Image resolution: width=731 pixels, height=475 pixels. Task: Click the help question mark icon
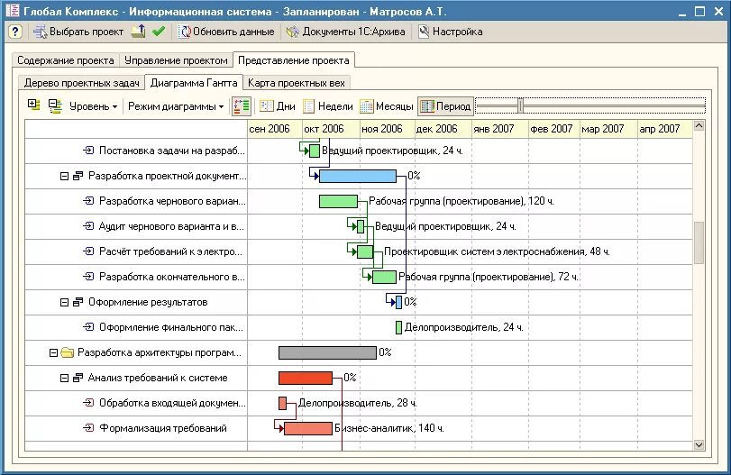(x=15, y=32)
